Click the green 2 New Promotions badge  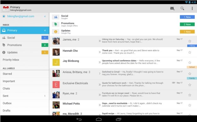(187, 24)
